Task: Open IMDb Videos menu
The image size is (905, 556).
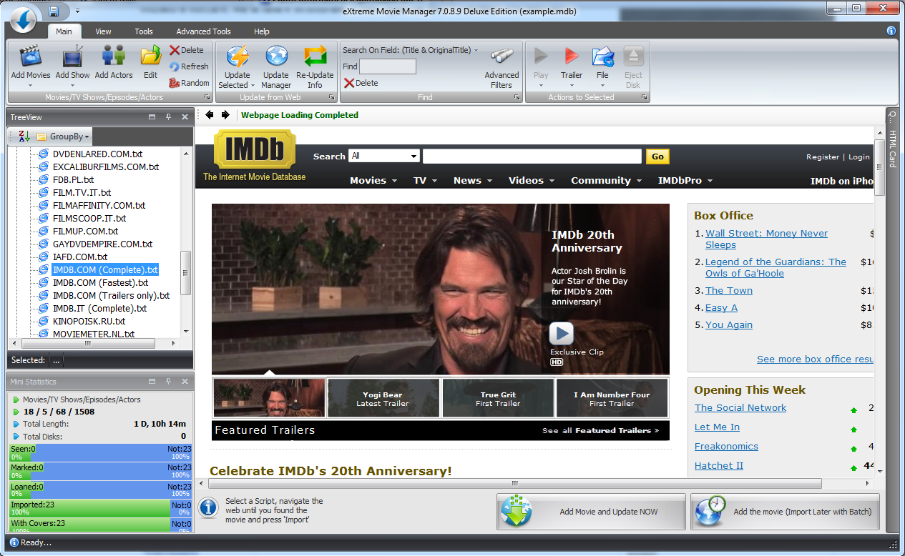Action: 531,180
